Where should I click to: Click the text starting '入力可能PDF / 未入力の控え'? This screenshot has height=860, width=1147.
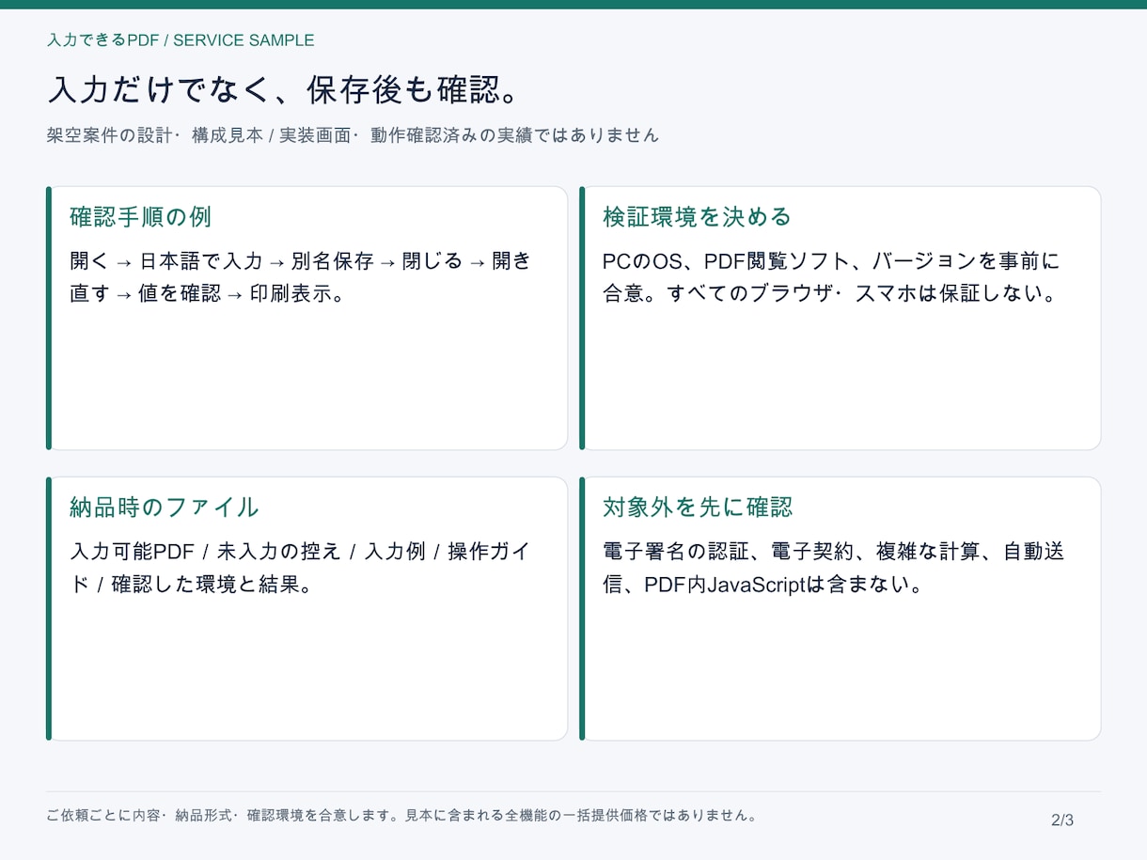tap(301, 568)
